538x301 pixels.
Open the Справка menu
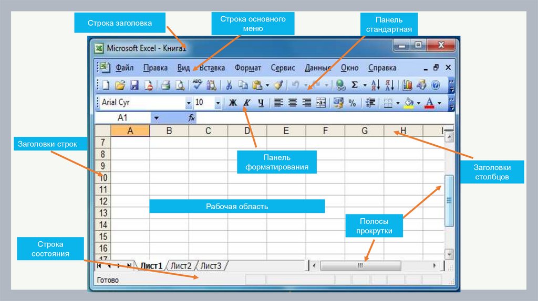pyautogui.click(x=382, y=68)
